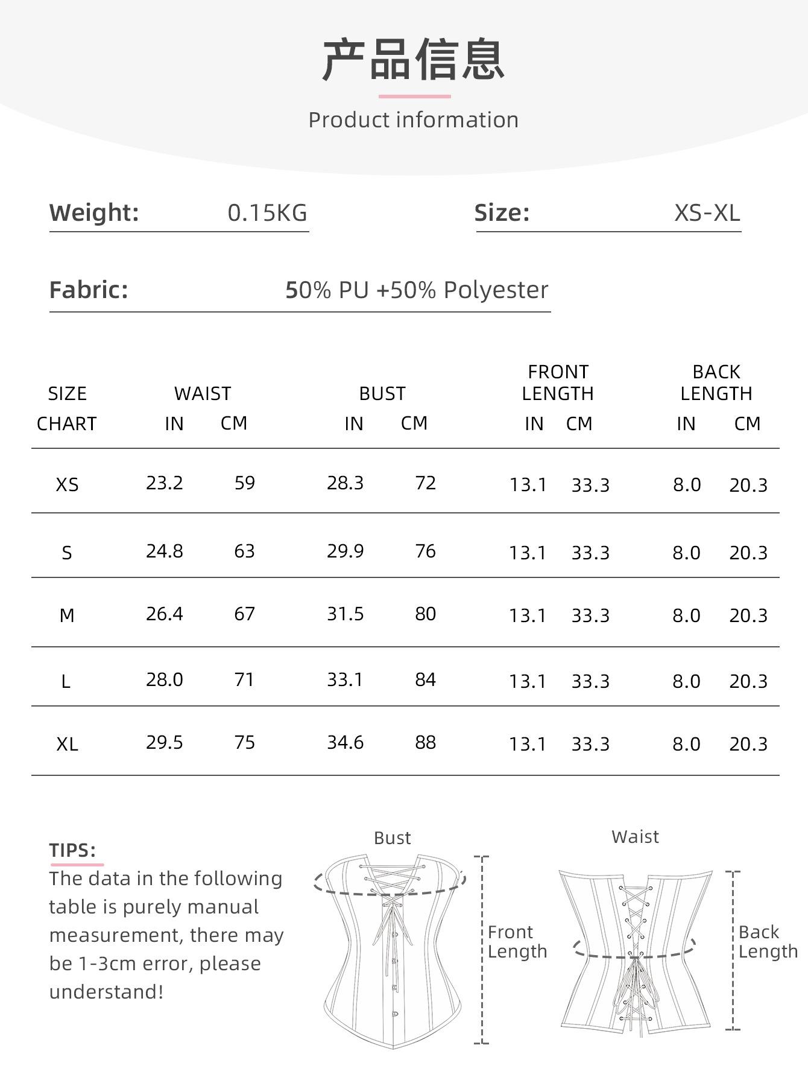The width and height of the screenshot is (808, 1077).
Task: Click the BUST column header
Action: click(382, 393)
